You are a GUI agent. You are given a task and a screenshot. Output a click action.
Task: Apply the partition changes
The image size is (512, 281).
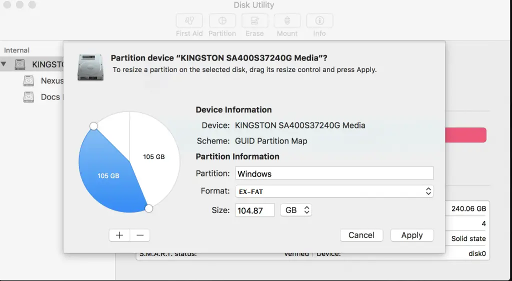point(412,235)
